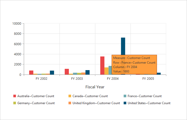
Task: Click the Fiscal Year axis title
Action: click(x=95, y=87)
